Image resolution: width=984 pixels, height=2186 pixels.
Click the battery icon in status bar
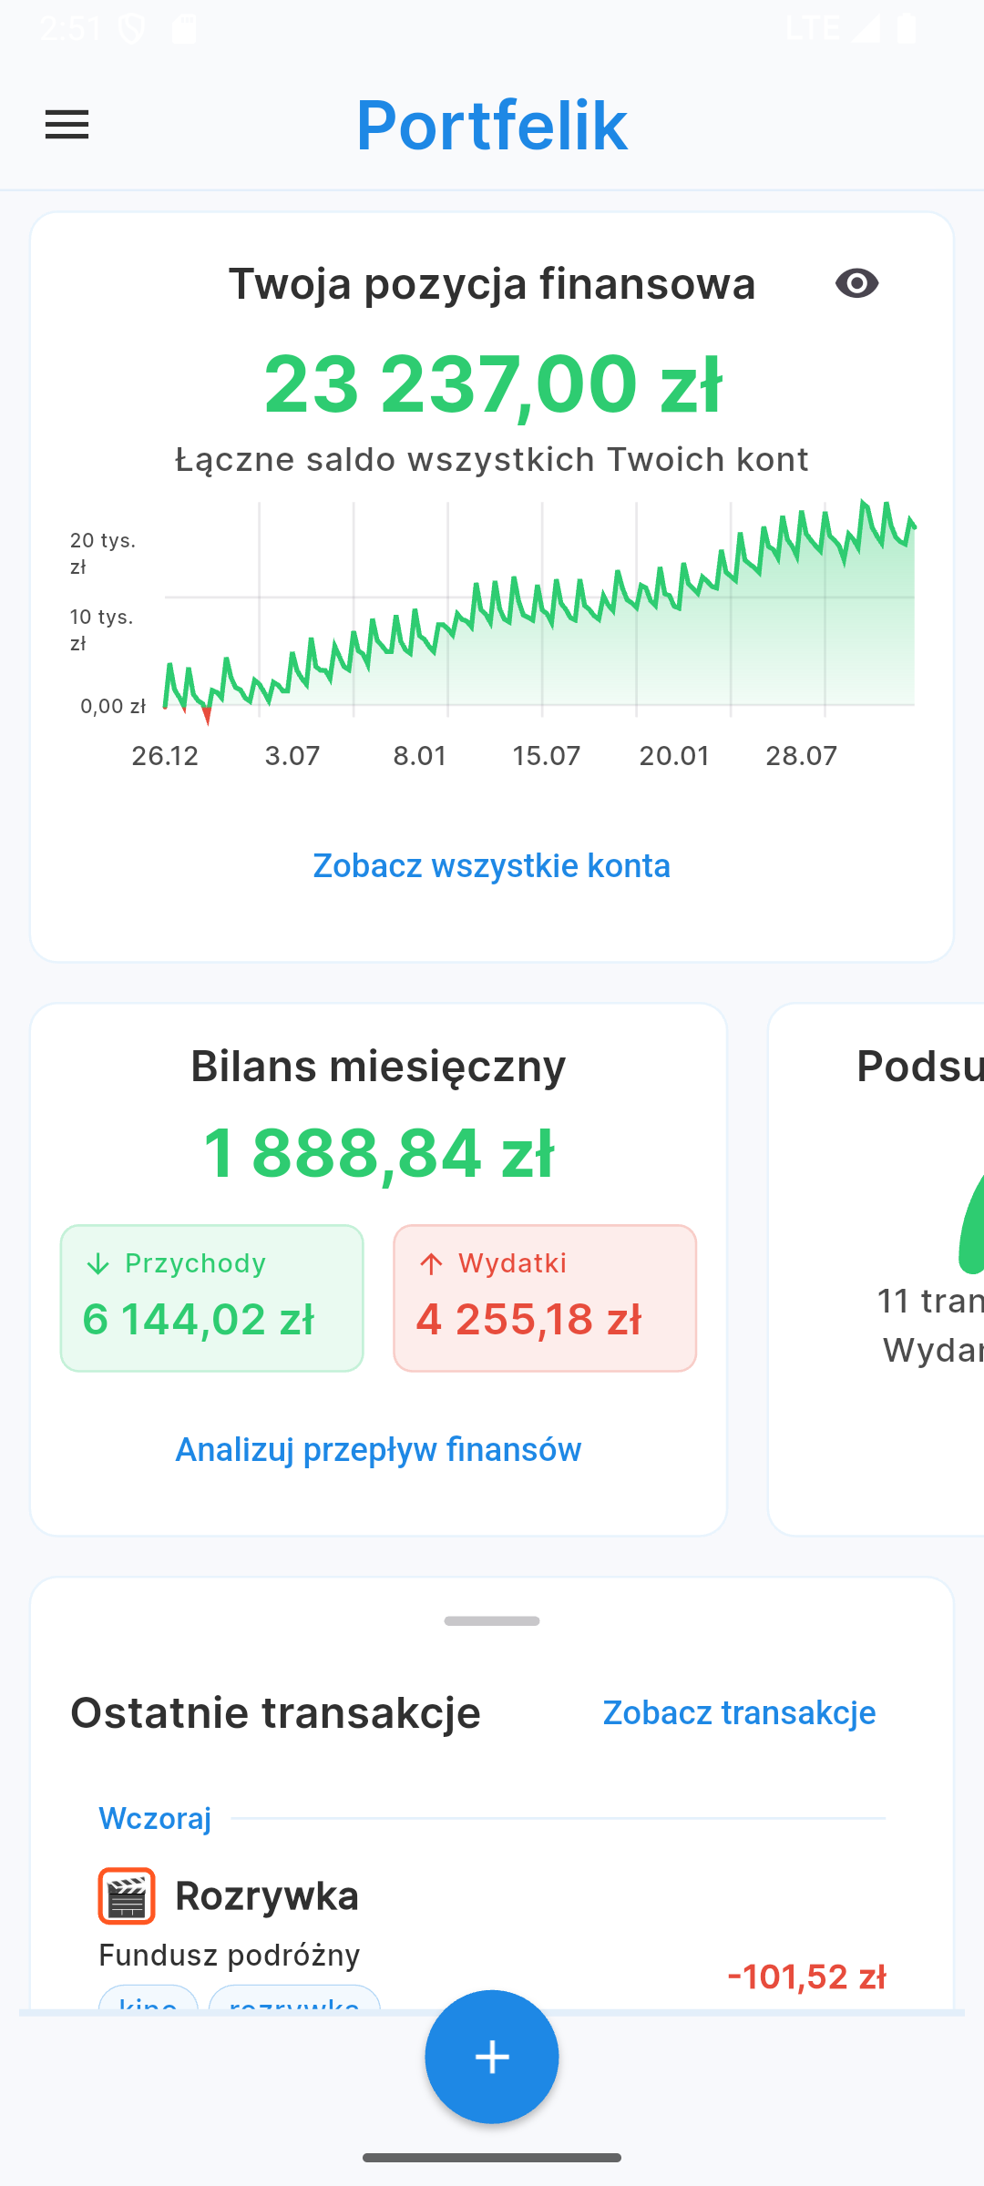tap(907, 29)
